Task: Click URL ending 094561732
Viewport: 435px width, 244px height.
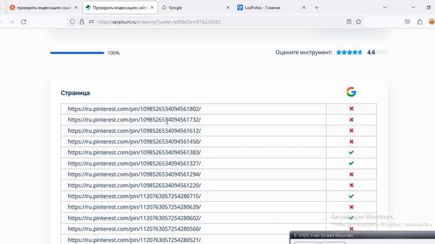Action: [134, 120]
